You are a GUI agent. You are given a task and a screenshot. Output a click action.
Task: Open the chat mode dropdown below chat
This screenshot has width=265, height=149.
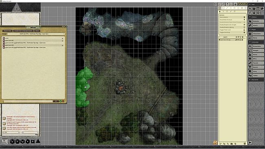(x=11, y=132)
